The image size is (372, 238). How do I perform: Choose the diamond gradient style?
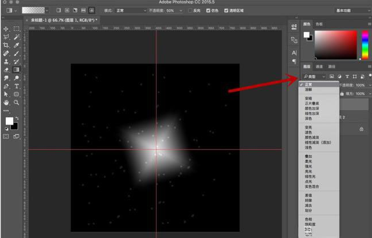click(x=92, y=10)
